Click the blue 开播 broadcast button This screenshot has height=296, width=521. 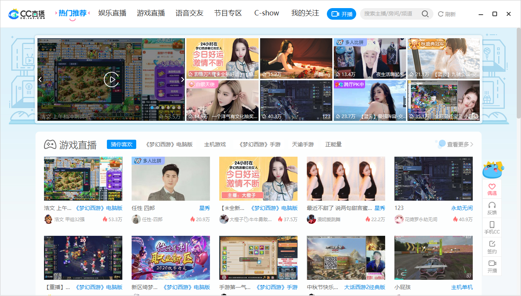click(x=341, y=14)
